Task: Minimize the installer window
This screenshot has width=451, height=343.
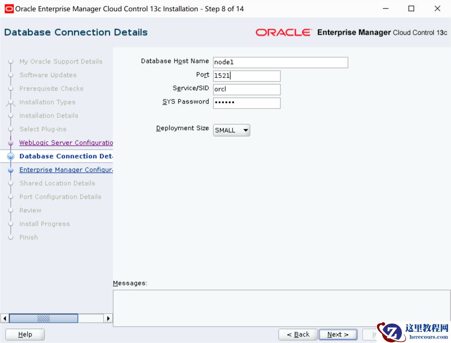Action: point(386,9)
